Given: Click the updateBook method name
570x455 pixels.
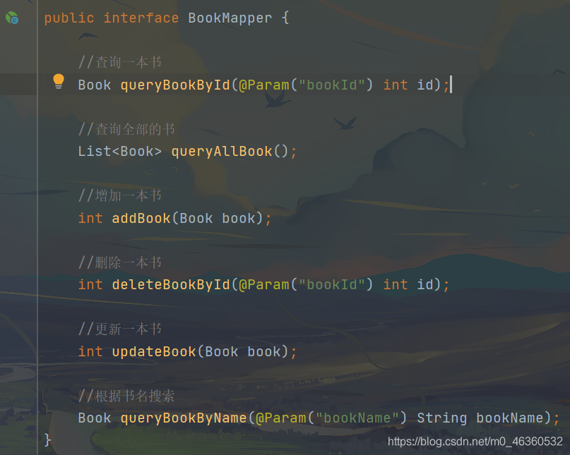Looking at the screenshot, I should tap(154, 351).
